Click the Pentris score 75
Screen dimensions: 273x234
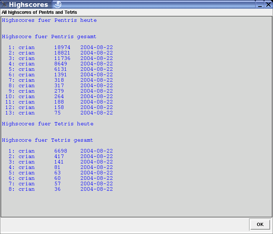pyautogui.click(x=57, y=113)
